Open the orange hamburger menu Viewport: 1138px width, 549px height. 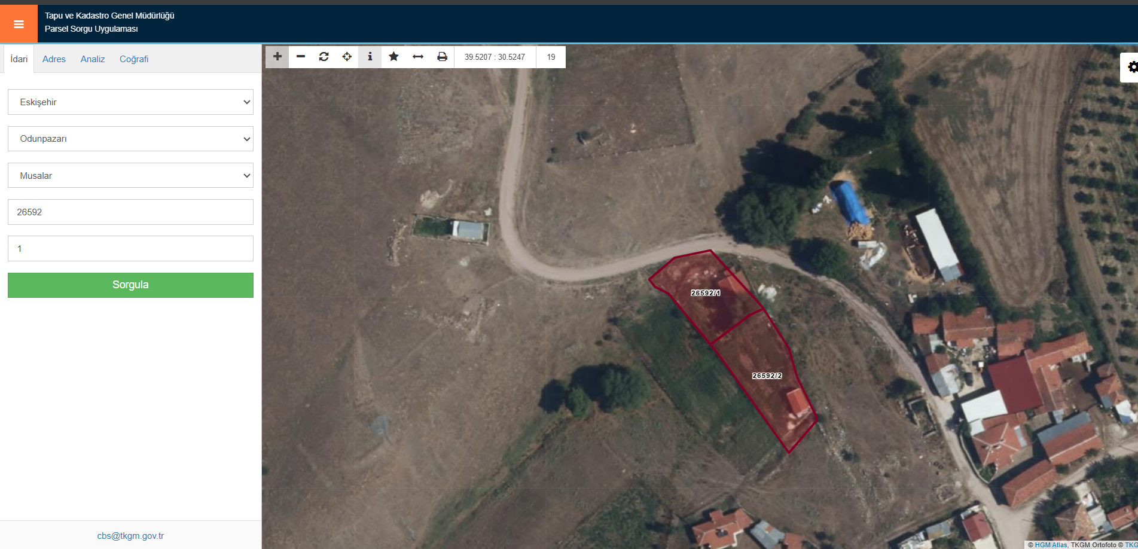(x=19, y=24)
